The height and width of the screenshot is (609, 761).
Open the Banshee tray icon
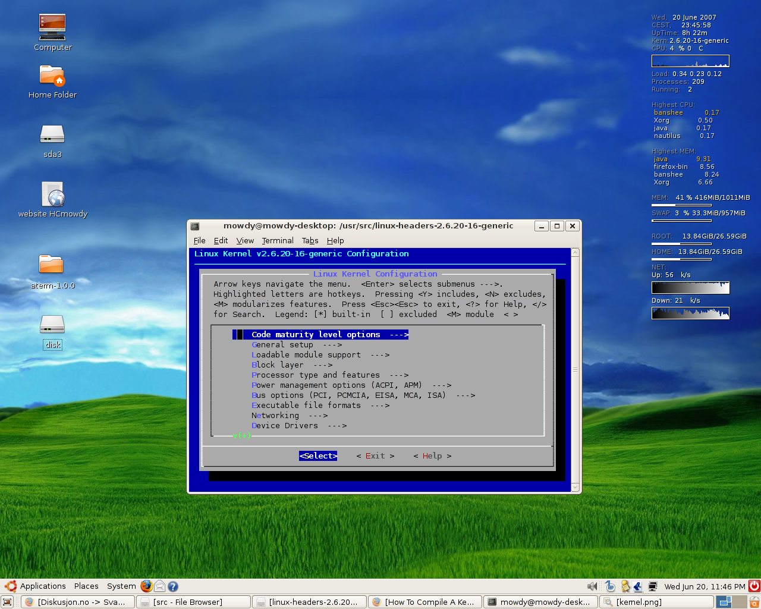click(610, 586)
